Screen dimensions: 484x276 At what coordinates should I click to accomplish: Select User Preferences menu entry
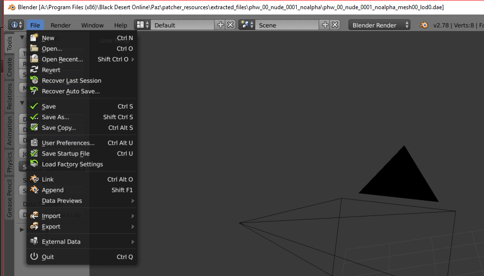click(68, 143)
